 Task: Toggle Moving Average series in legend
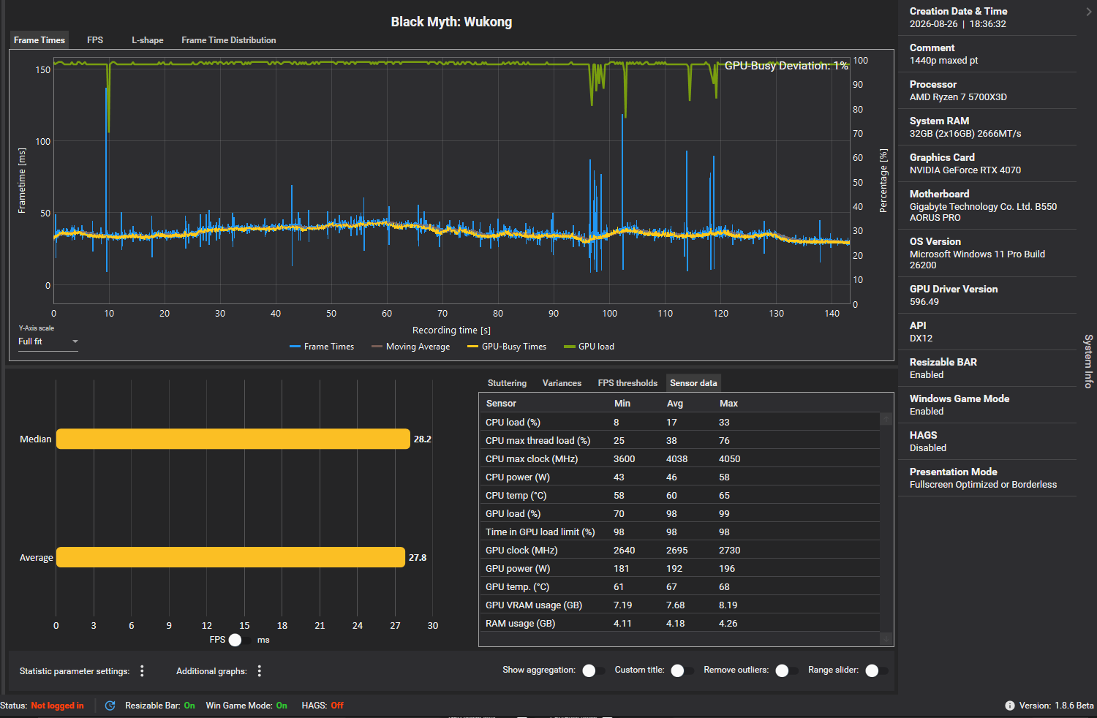410,347
